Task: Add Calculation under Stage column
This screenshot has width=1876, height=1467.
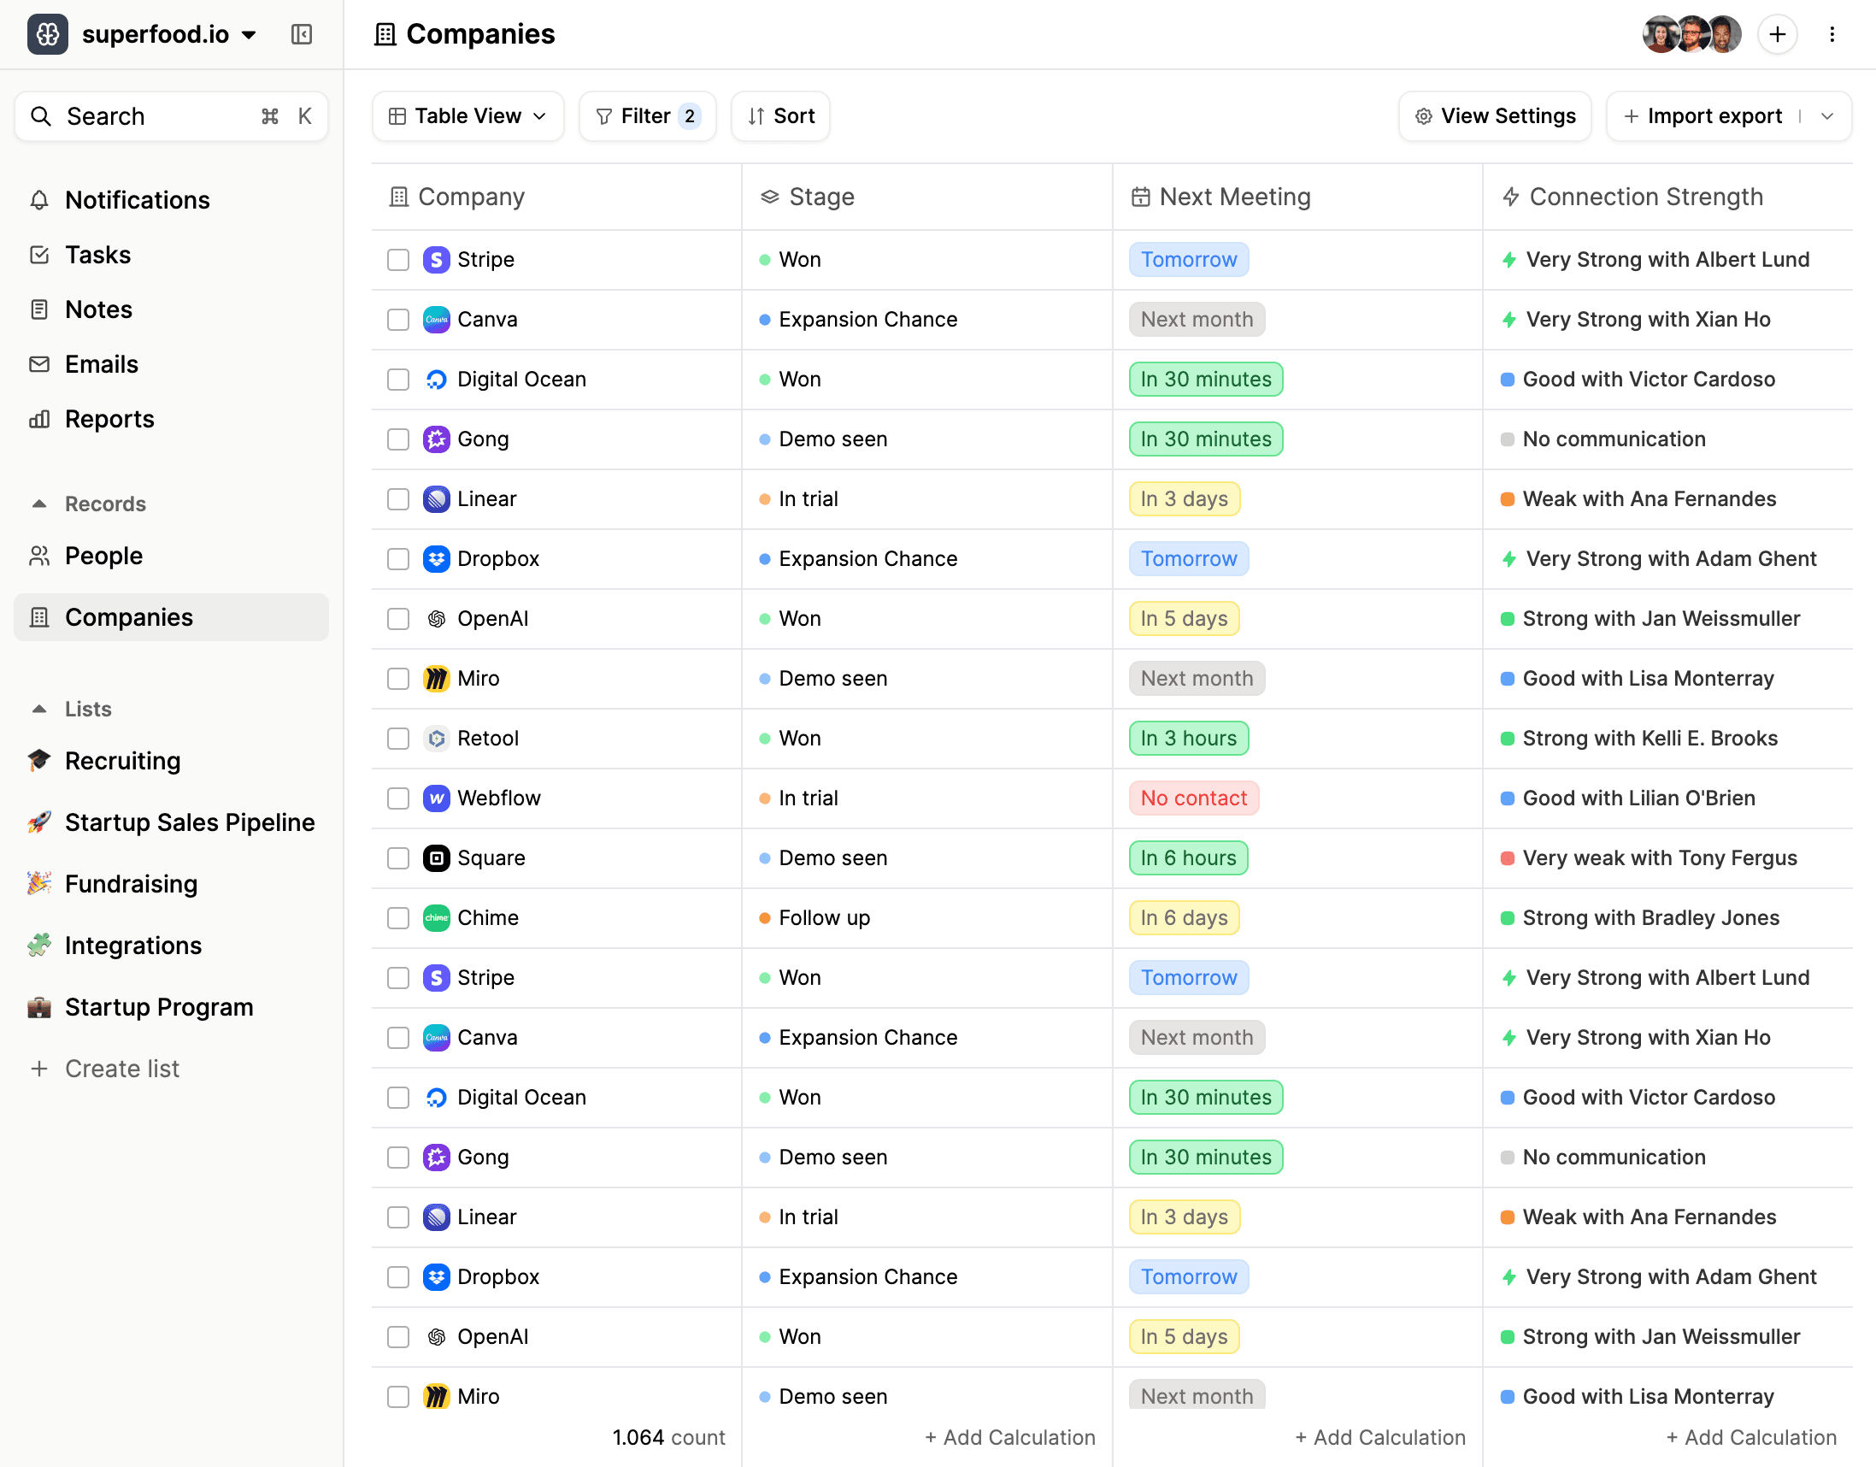Action: pos(1010,1437)
